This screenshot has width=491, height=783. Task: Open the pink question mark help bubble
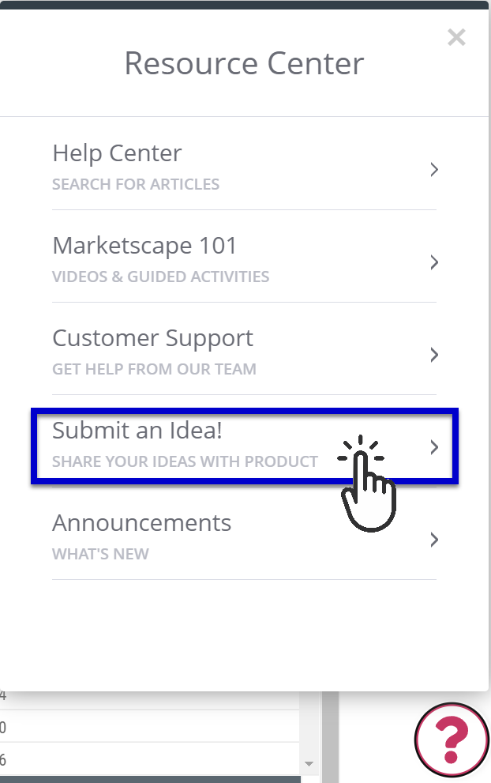(452, 740)
